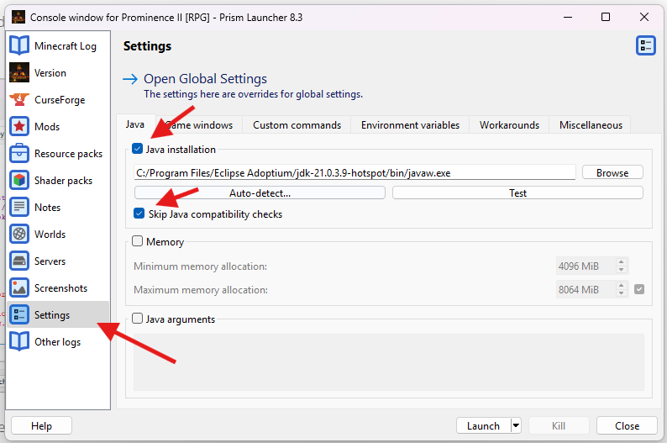Uncheck the Java installation checkbox
The width and height of the screenshot is (667, 443).
(137, 149)
